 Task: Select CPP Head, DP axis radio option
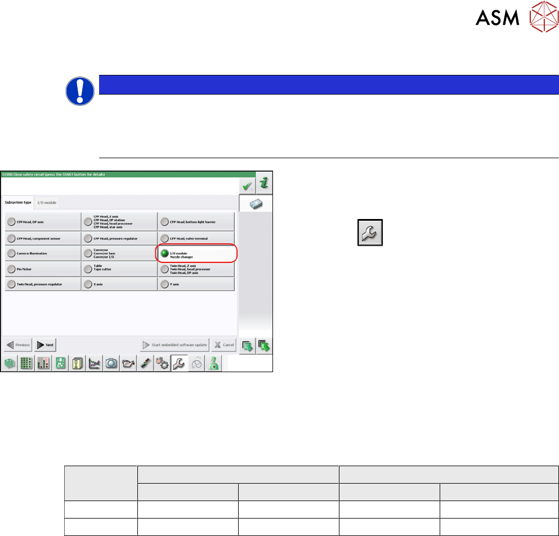(x=43, y=222)
